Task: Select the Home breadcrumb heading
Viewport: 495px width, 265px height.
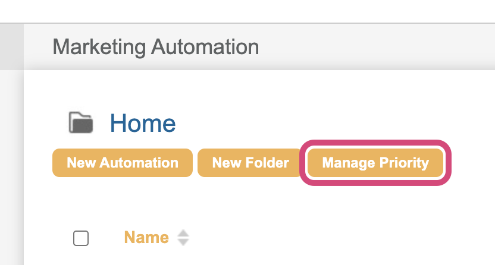Action: click(x=143, y=124)
